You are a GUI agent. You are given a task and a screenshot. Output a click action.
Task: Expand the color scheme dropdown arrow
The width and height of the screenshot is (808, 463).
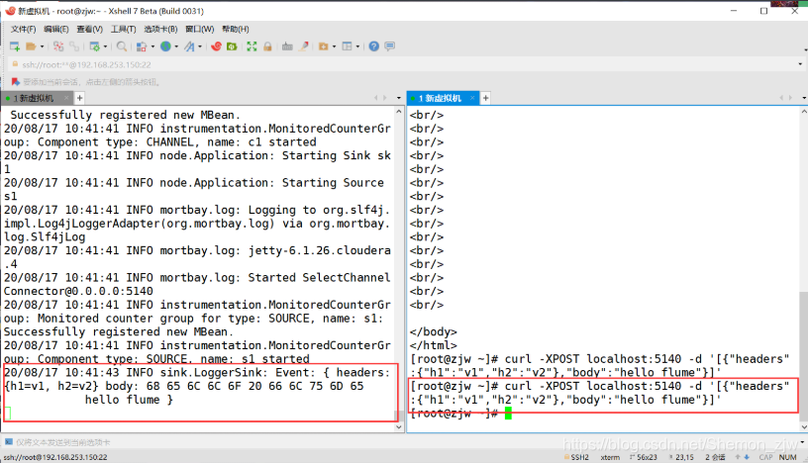(x=152, y=46)
